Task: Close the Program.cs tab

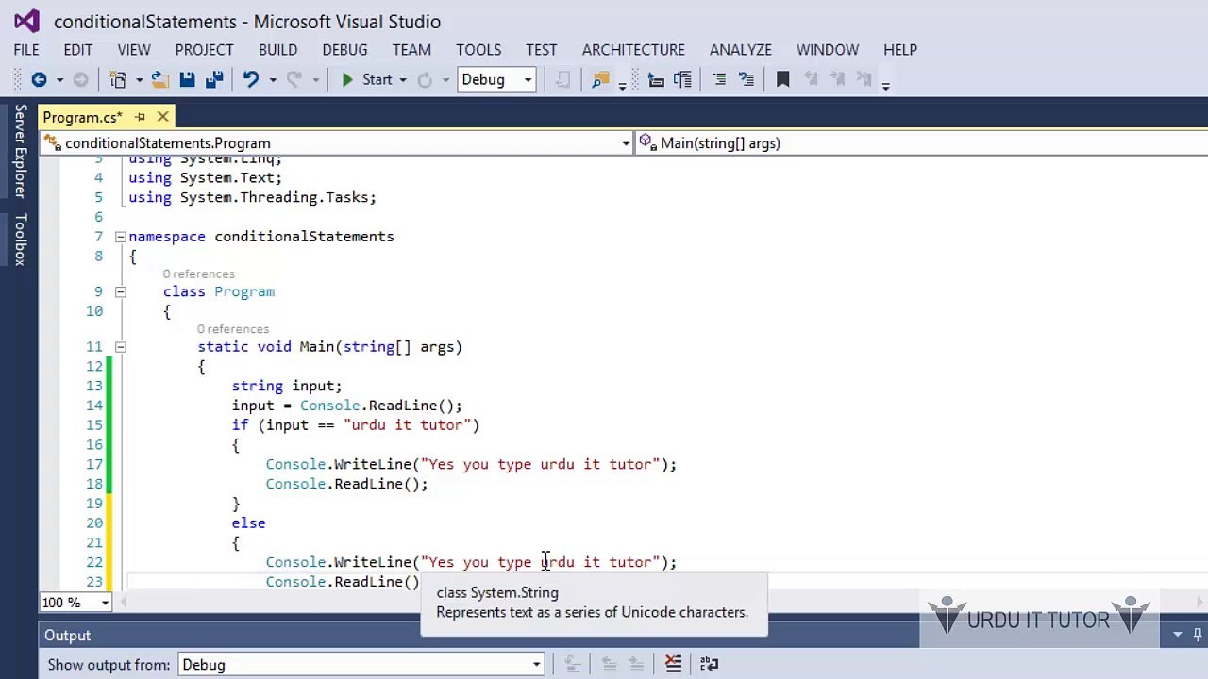Action: 162,117
